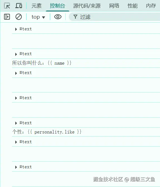
Task: Click the filter funnel icon
Action: (75, 17)
